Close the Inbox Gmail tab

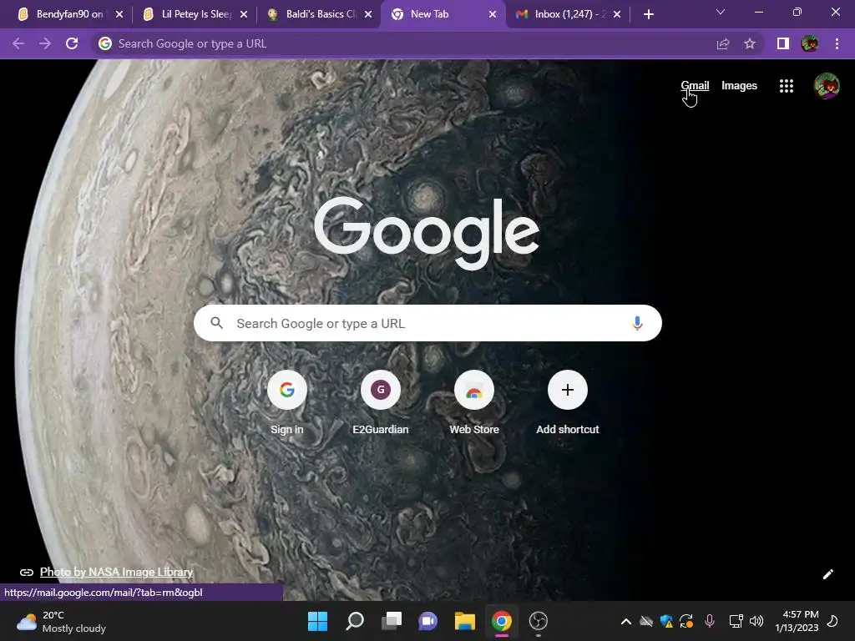[617, 14]
